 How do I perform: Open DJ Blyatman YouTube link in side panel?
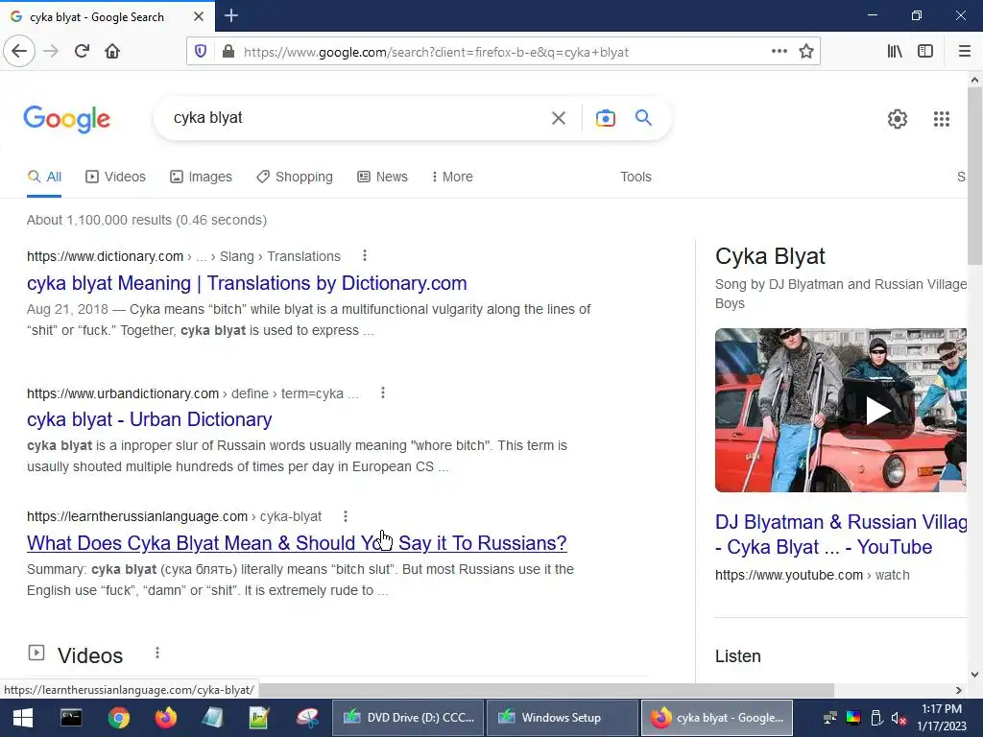(x=841, y=534)
